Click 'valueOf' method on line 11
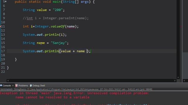The height and width of the screenshot is (105, 188). (x=58, y=27)
